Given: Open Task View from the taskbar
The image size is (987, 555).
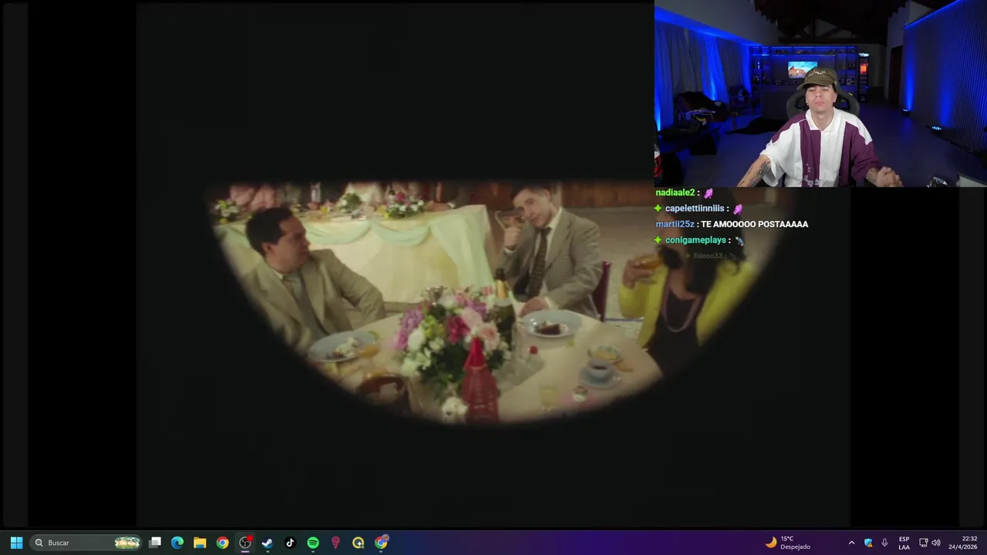Looking at the screenshot, I should [155, 543].
